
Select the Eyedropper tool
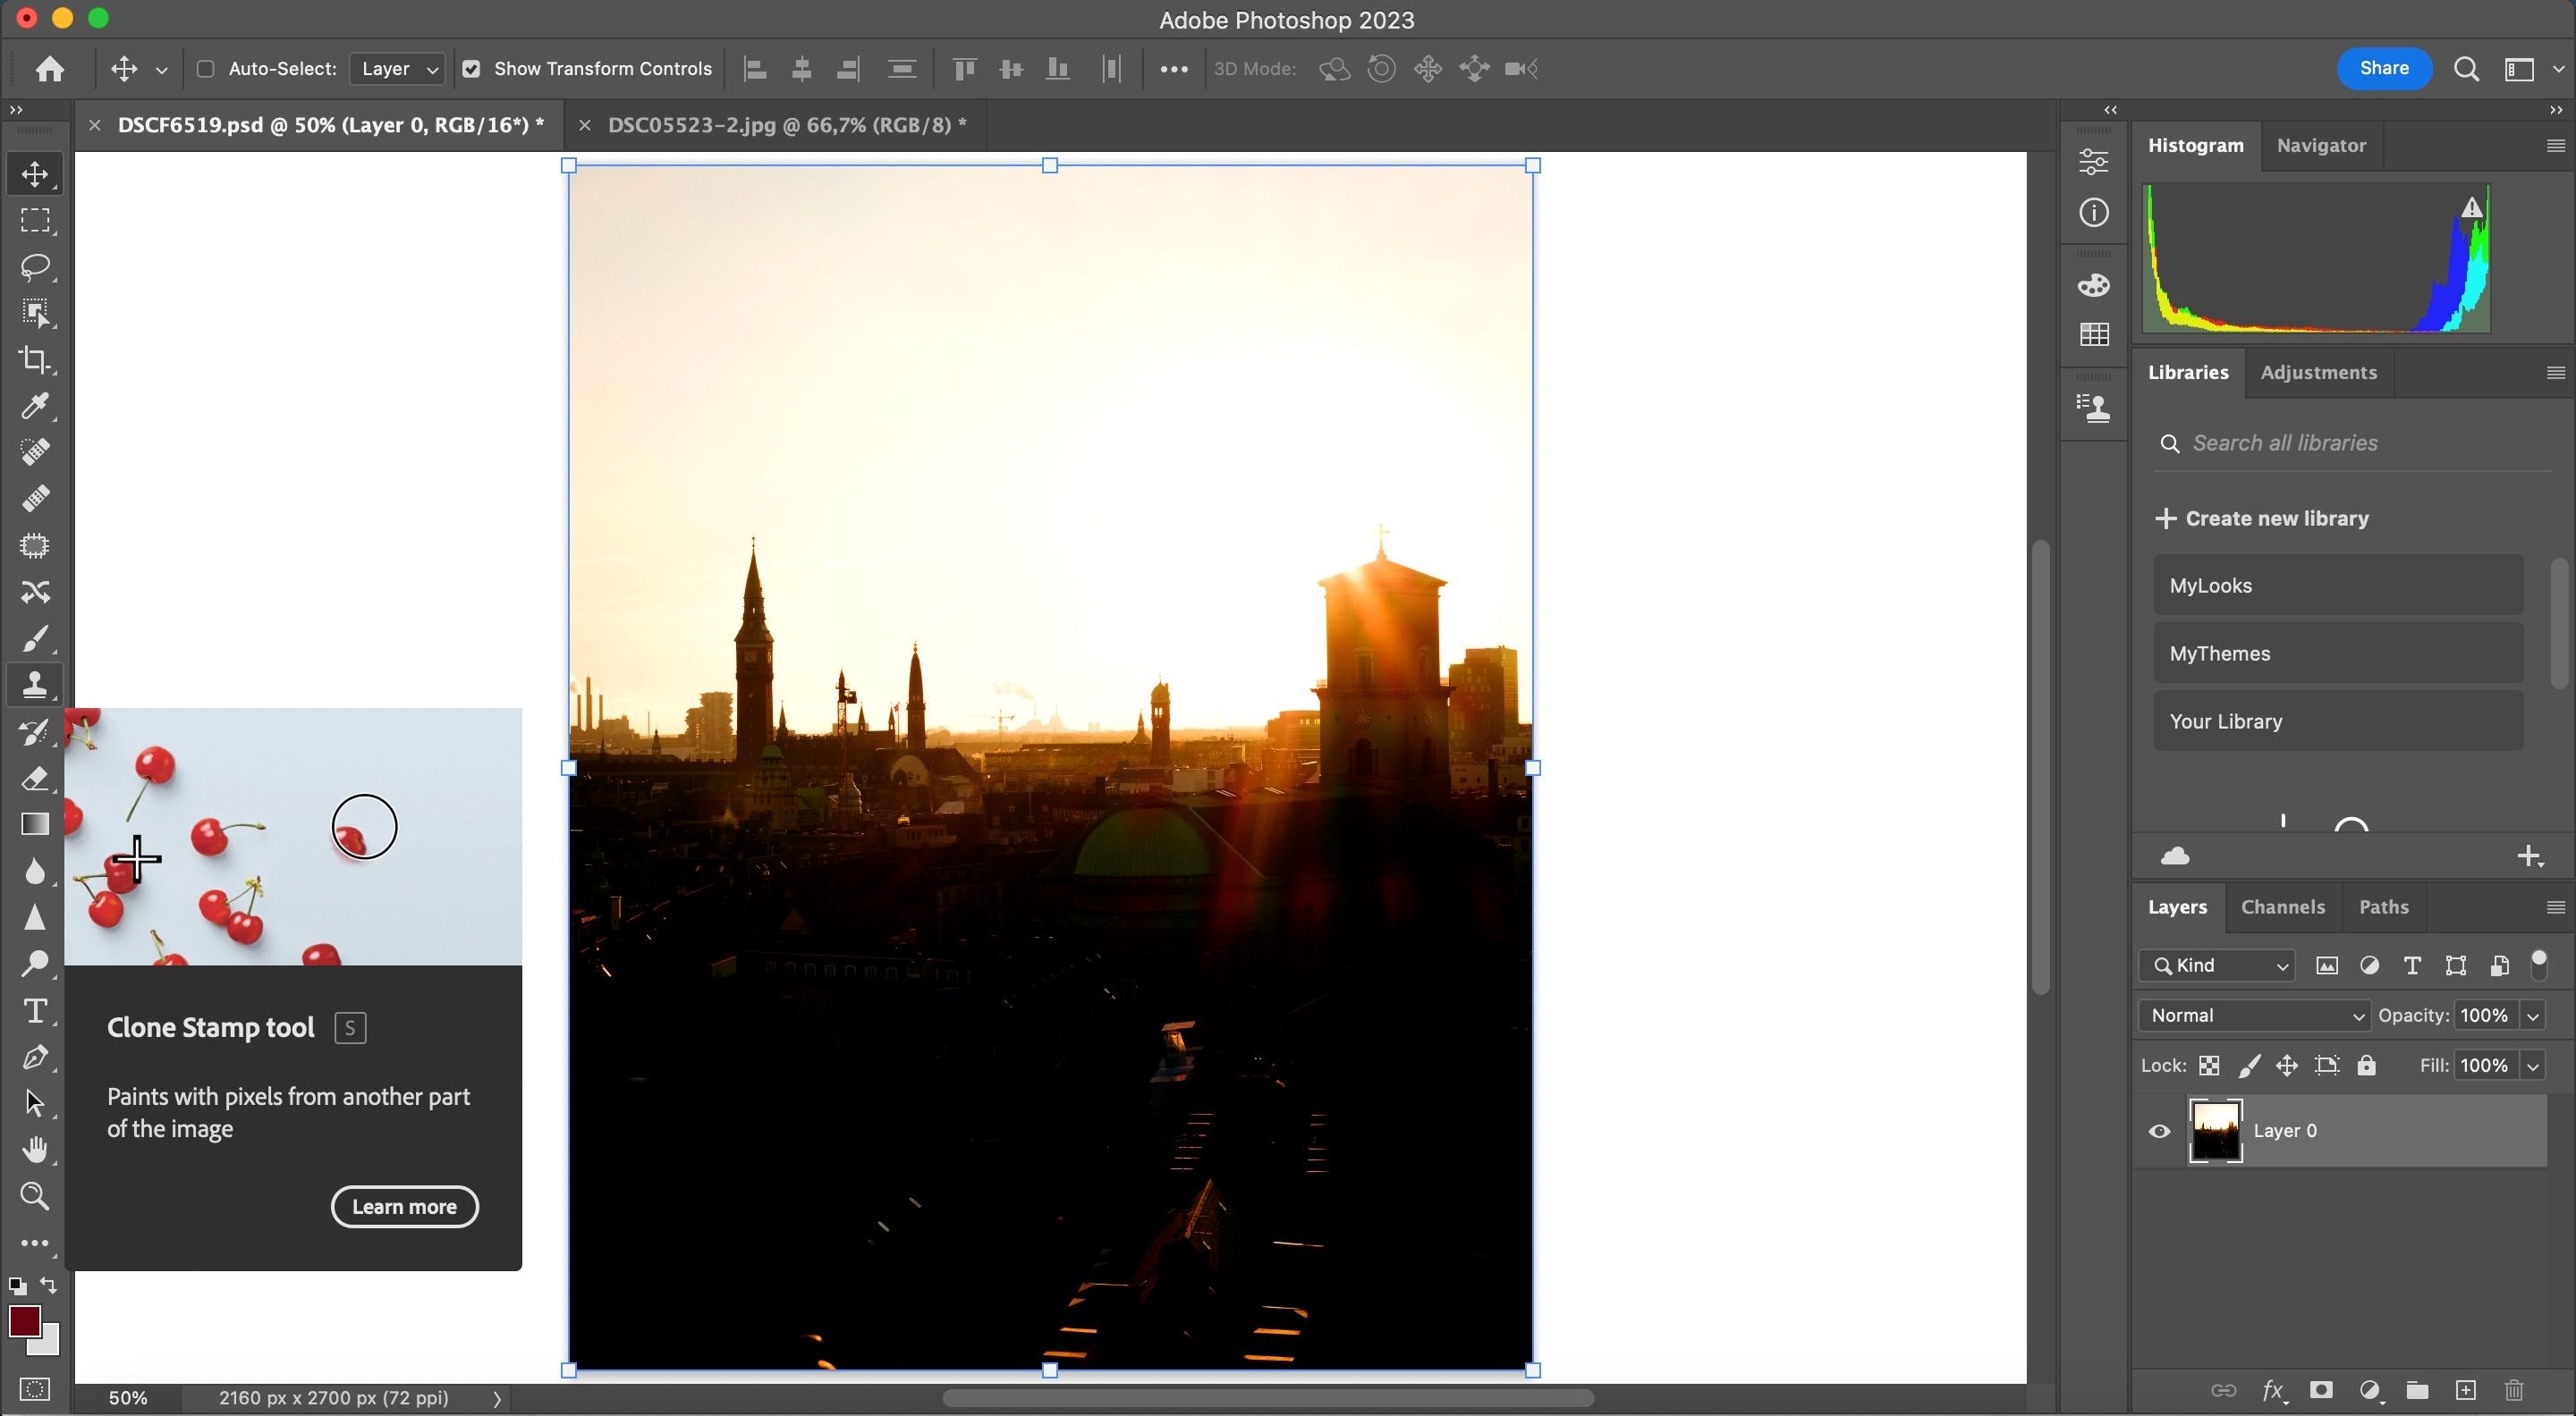[35, 406]
